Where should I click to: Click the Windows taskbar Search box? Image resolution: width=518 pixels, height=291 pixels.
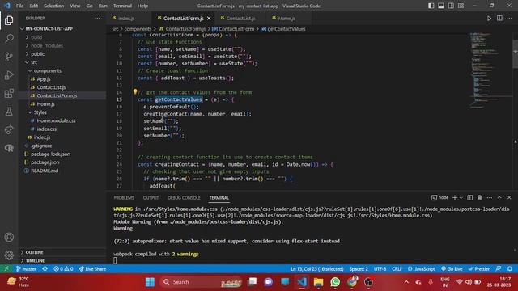202,282
